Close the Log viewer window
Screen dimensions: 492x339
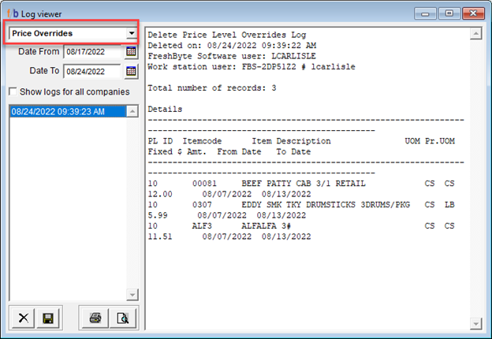tap(473, 13)
